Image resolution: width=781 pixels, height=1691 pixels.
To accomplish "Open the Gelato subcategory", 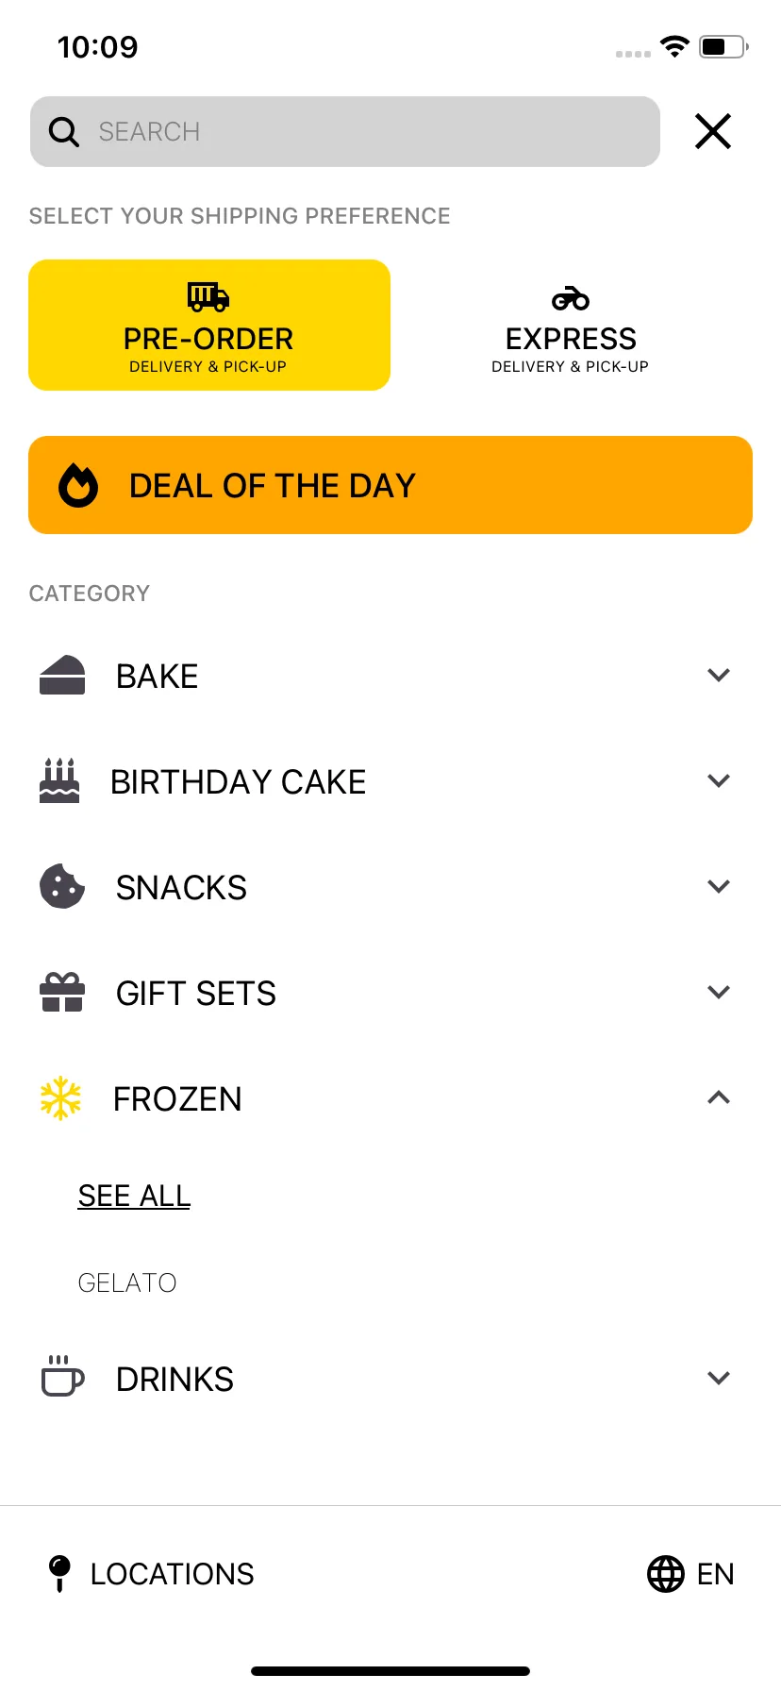I will click(127, 1282).
